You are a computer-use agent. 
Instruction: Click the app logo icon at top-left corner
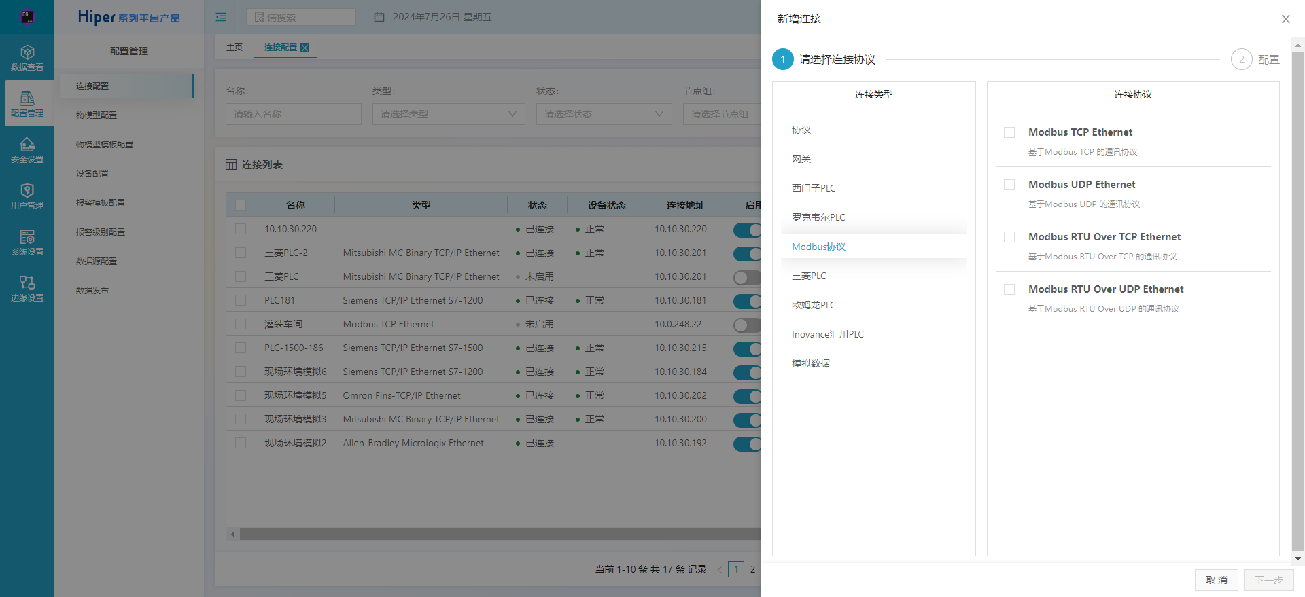coord(27,17)
